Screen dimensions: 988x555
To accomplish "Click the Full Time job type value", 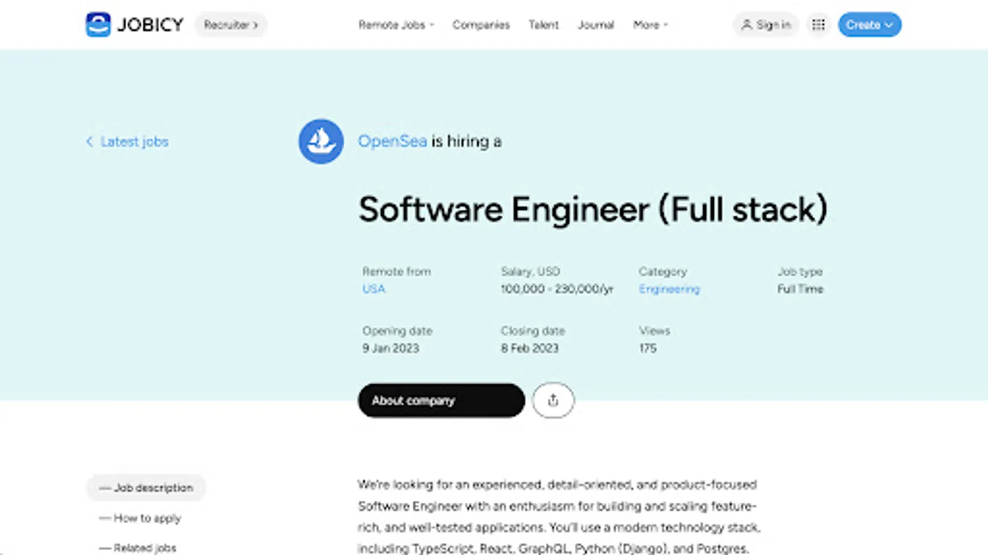I will (800, 289).
